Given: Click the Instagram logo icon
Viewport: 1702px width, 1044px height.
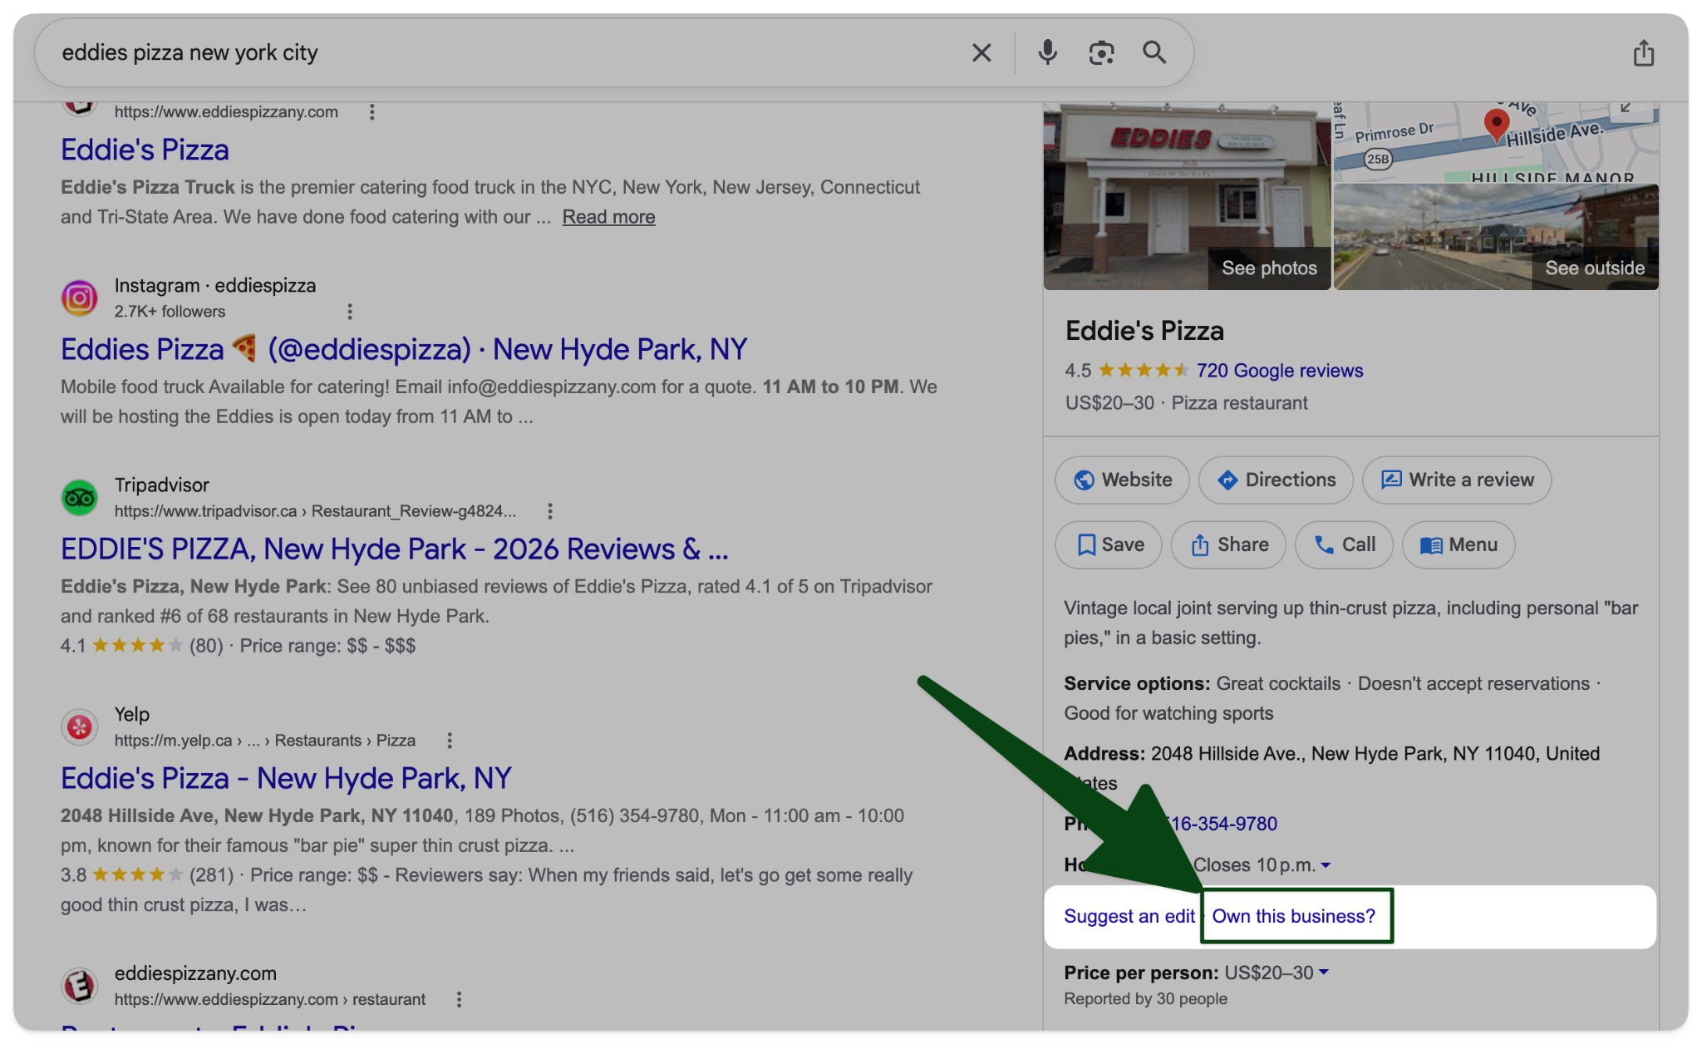Looking at the screenshot, I should click(x=80, y=298).
